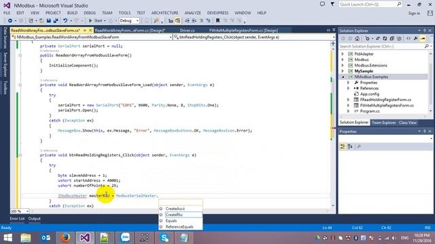Select ReferenceEquals in the IntelliSense list

[x=180, y=227]
